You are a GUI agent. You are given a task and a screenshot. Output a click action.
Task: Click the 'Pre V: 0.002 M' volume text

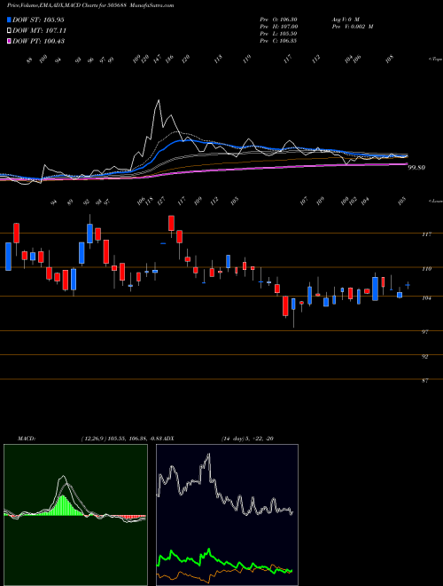pyautogui.click(x=352, y=27)
